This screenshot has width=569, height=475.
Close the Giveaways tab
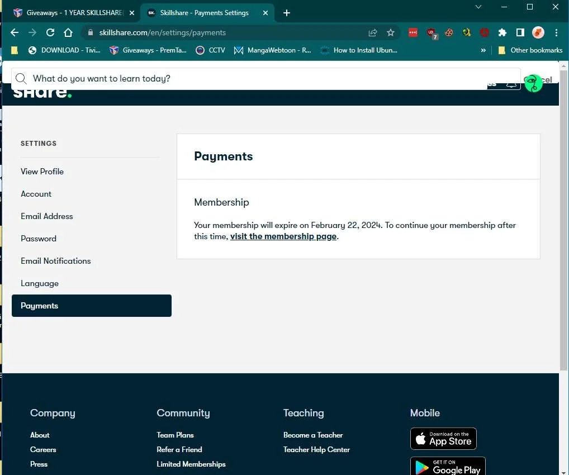tap(132, 13)
